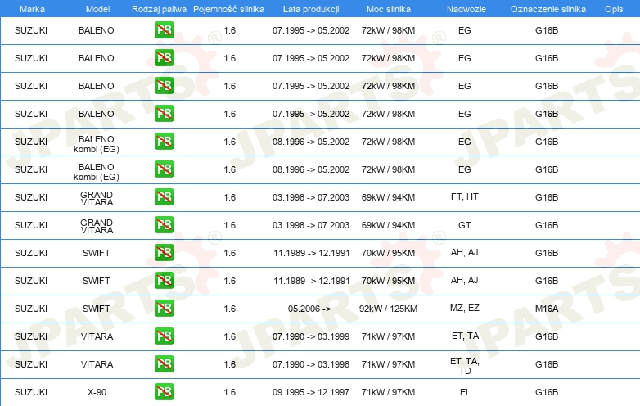Click the Moc silnika column header

[x=389, y=9]
